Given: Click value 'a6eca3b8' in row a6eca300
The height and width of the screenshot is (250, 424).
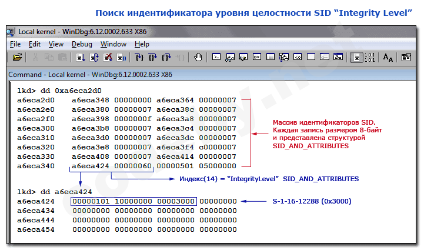Looking at the screenshot, I should click(91, 128).
